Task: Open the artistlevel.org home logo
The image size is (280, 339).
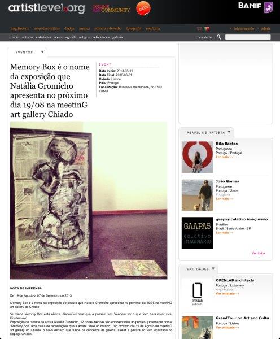Action: tap(47, 8)
